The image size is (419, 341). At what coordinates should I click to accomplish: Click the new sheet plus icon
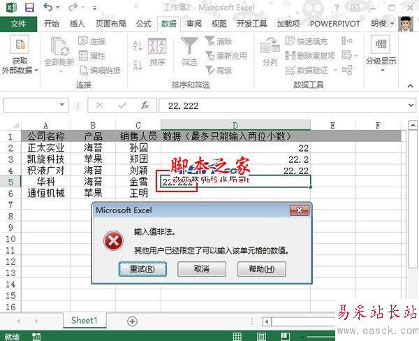[x=132, y=321]
